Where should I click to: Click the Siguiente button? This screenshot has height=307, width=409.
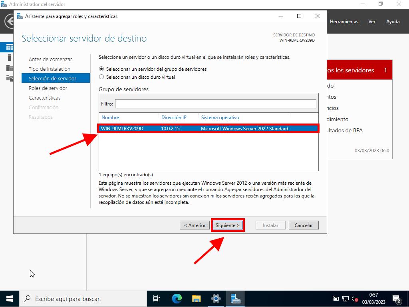tap(228, 225)
